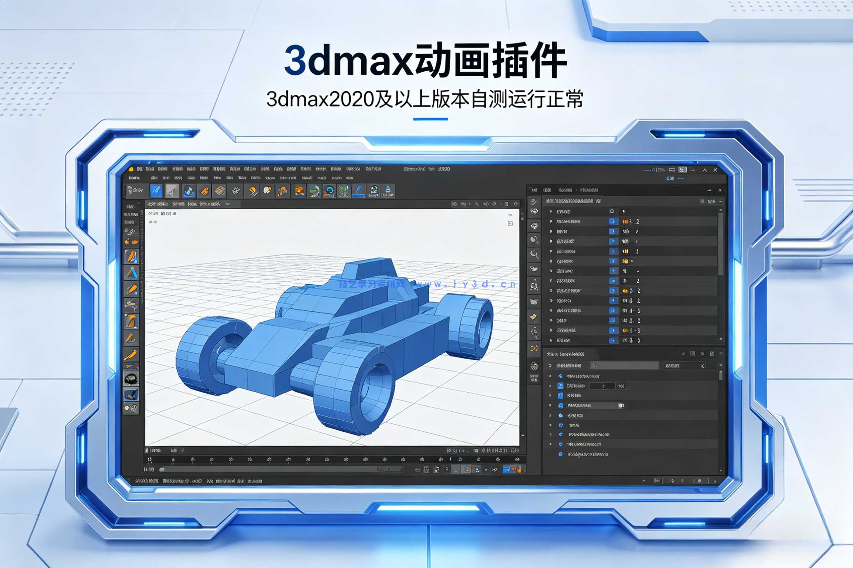Click the green and blue landscape icon in main toolbar
Image resolution: width=853 pixels, height=568 pixels.
[x=315, y=191]
